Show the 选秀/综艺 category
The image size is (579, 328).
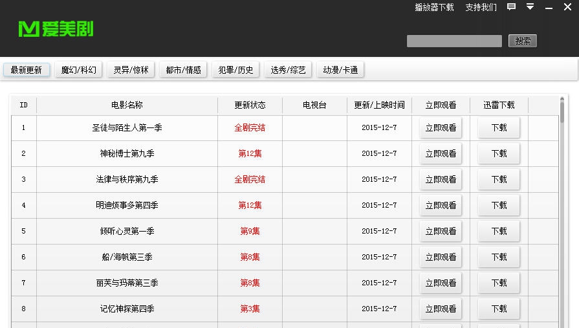click(288, 70)
